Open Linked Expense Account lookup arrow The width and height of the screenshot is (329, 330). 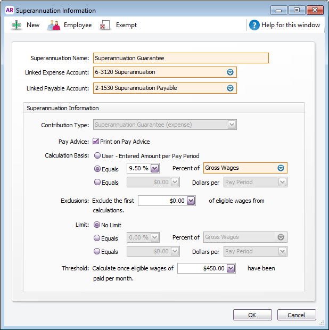(231, 72)
